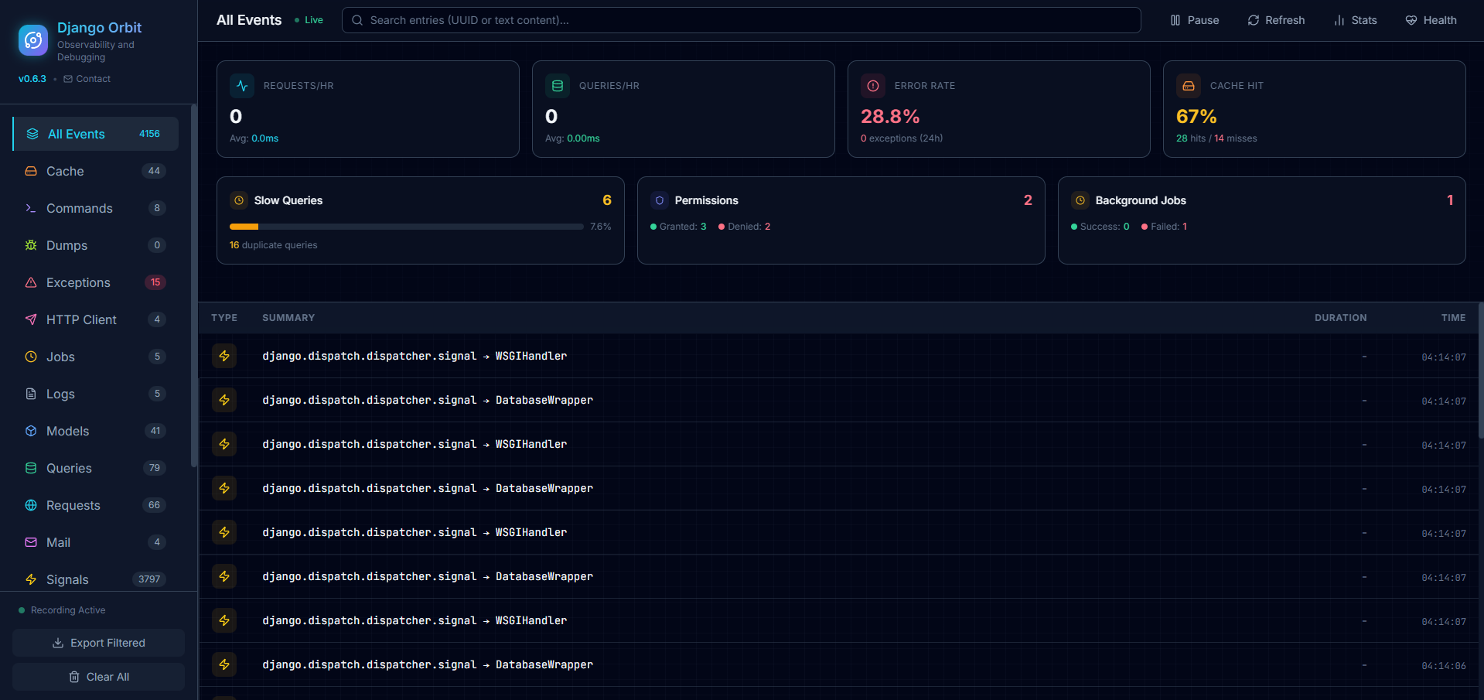Clear all recorded entries
This screenshot has height=700, width=1484.
tap(98, 677)
